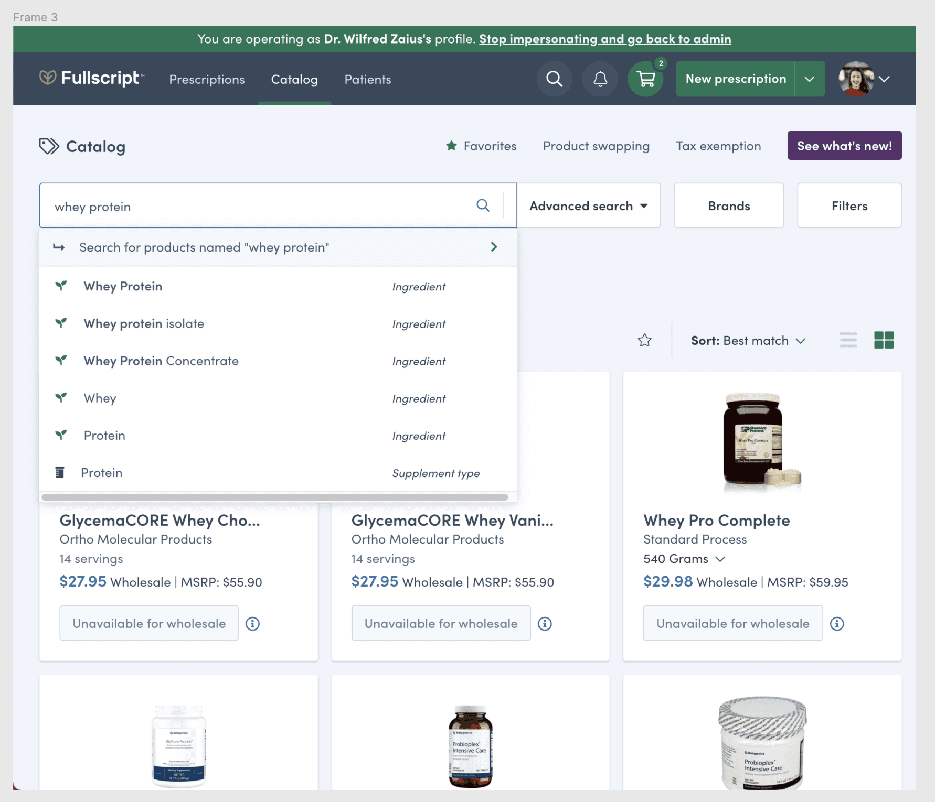Switch to grid view layout

884,340
